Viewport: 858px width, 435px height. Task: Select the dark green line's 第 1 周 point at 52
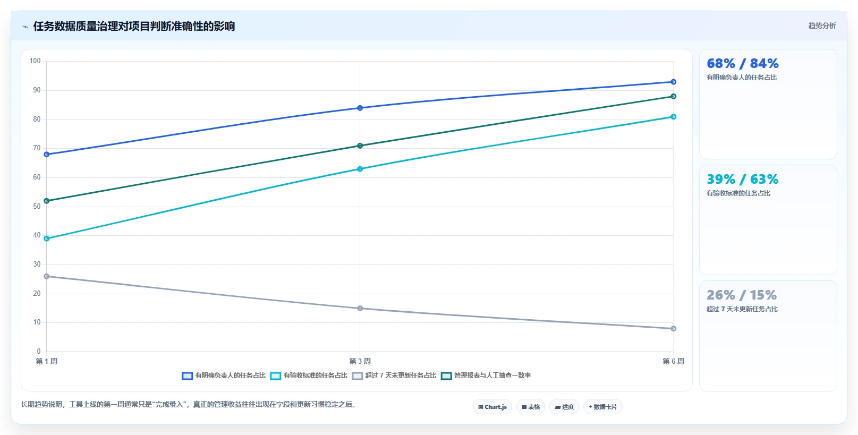coord(47,201)
